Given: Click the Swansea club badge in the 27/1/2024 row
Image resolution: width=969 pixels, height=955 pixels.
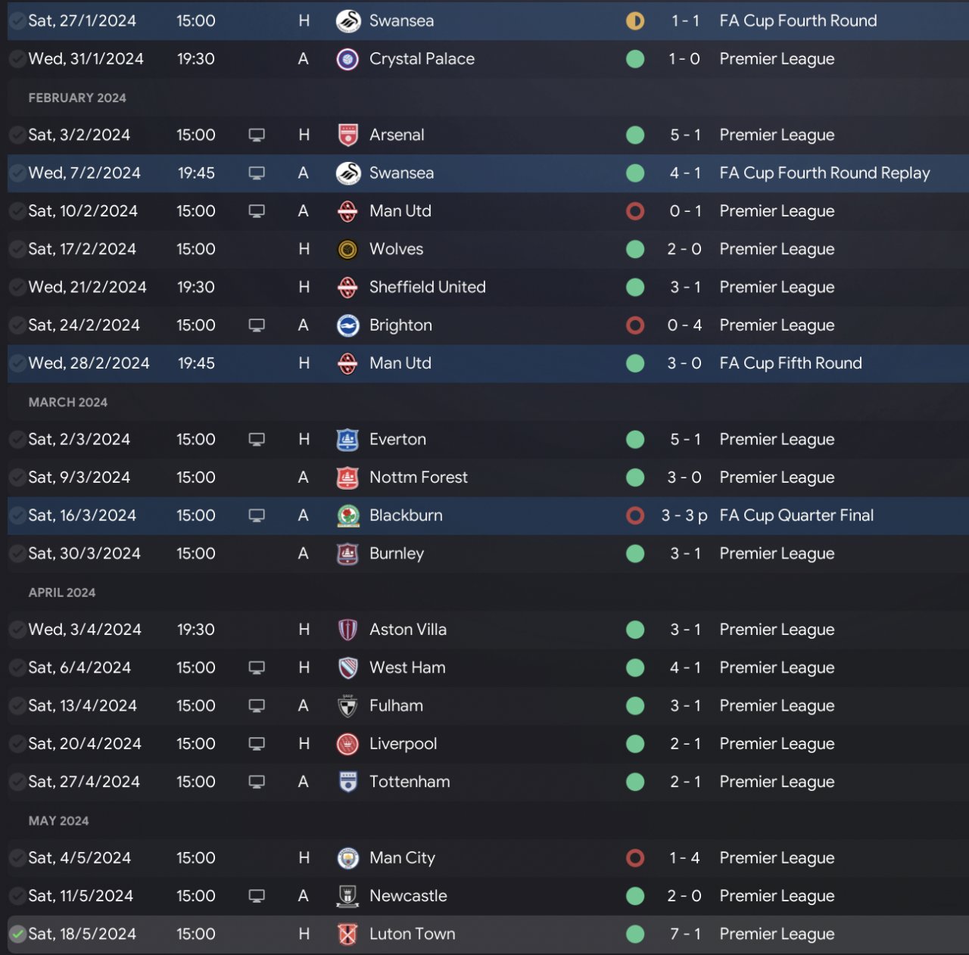Looking at the screenshot, I should pos(347,21).
